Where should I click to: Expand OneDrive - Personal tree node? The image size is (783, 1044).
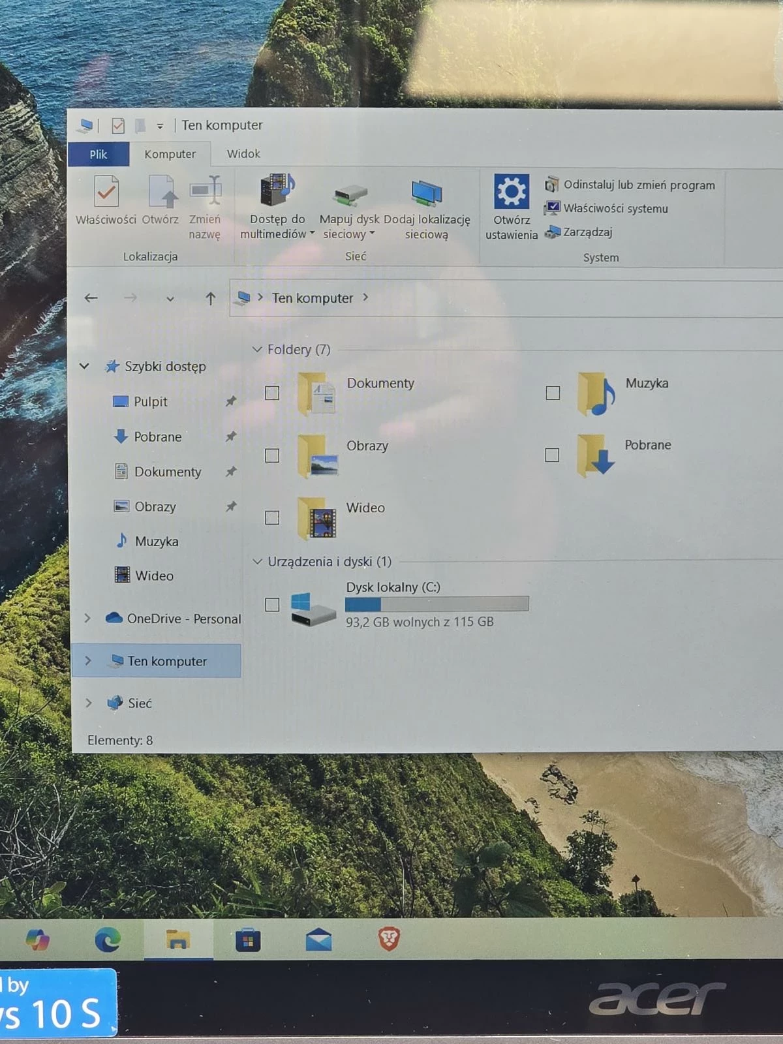tap(87, 618)
